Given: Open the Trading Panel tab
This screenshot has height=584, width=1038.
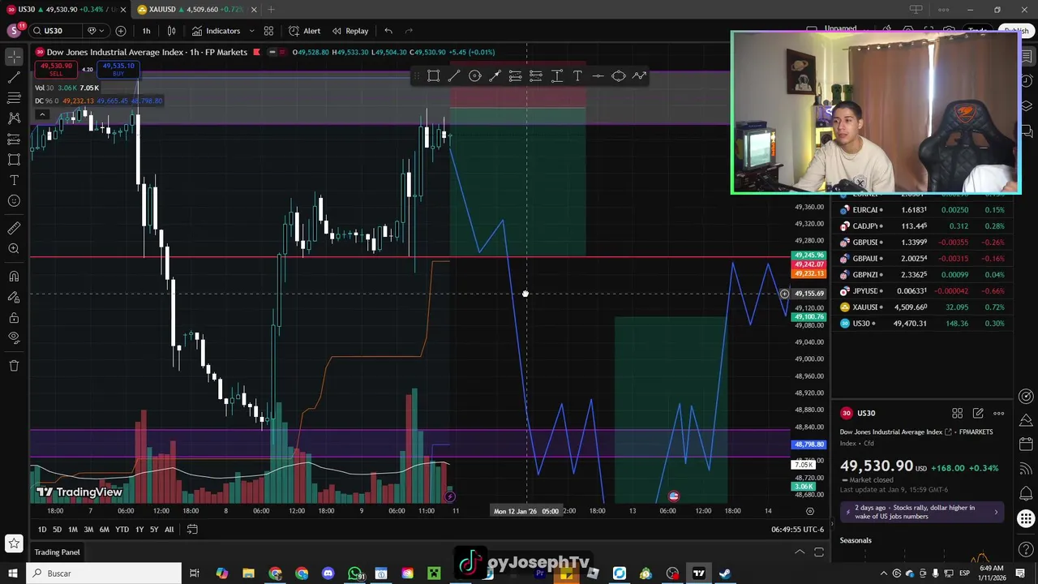Looking at the screenshot, I should [x=57, y=552].
